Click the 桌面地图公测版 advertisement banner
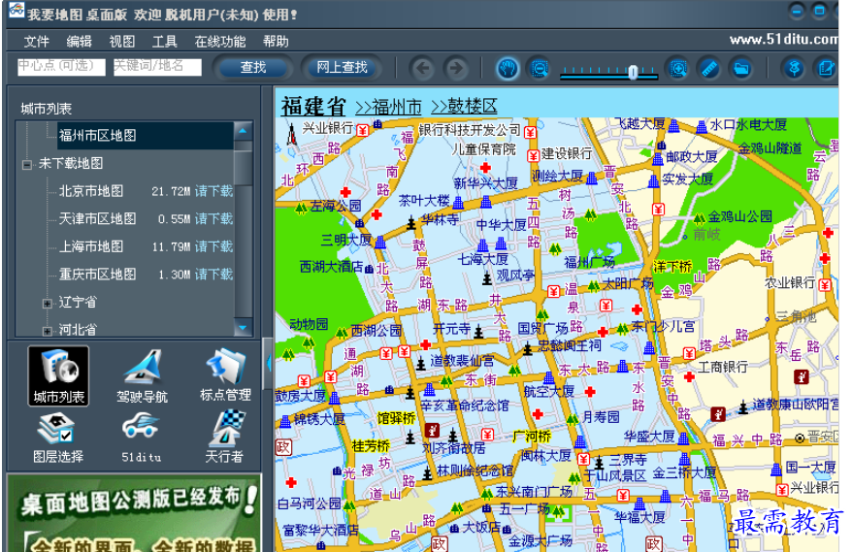852x552 pixels. tap(134, 513)
